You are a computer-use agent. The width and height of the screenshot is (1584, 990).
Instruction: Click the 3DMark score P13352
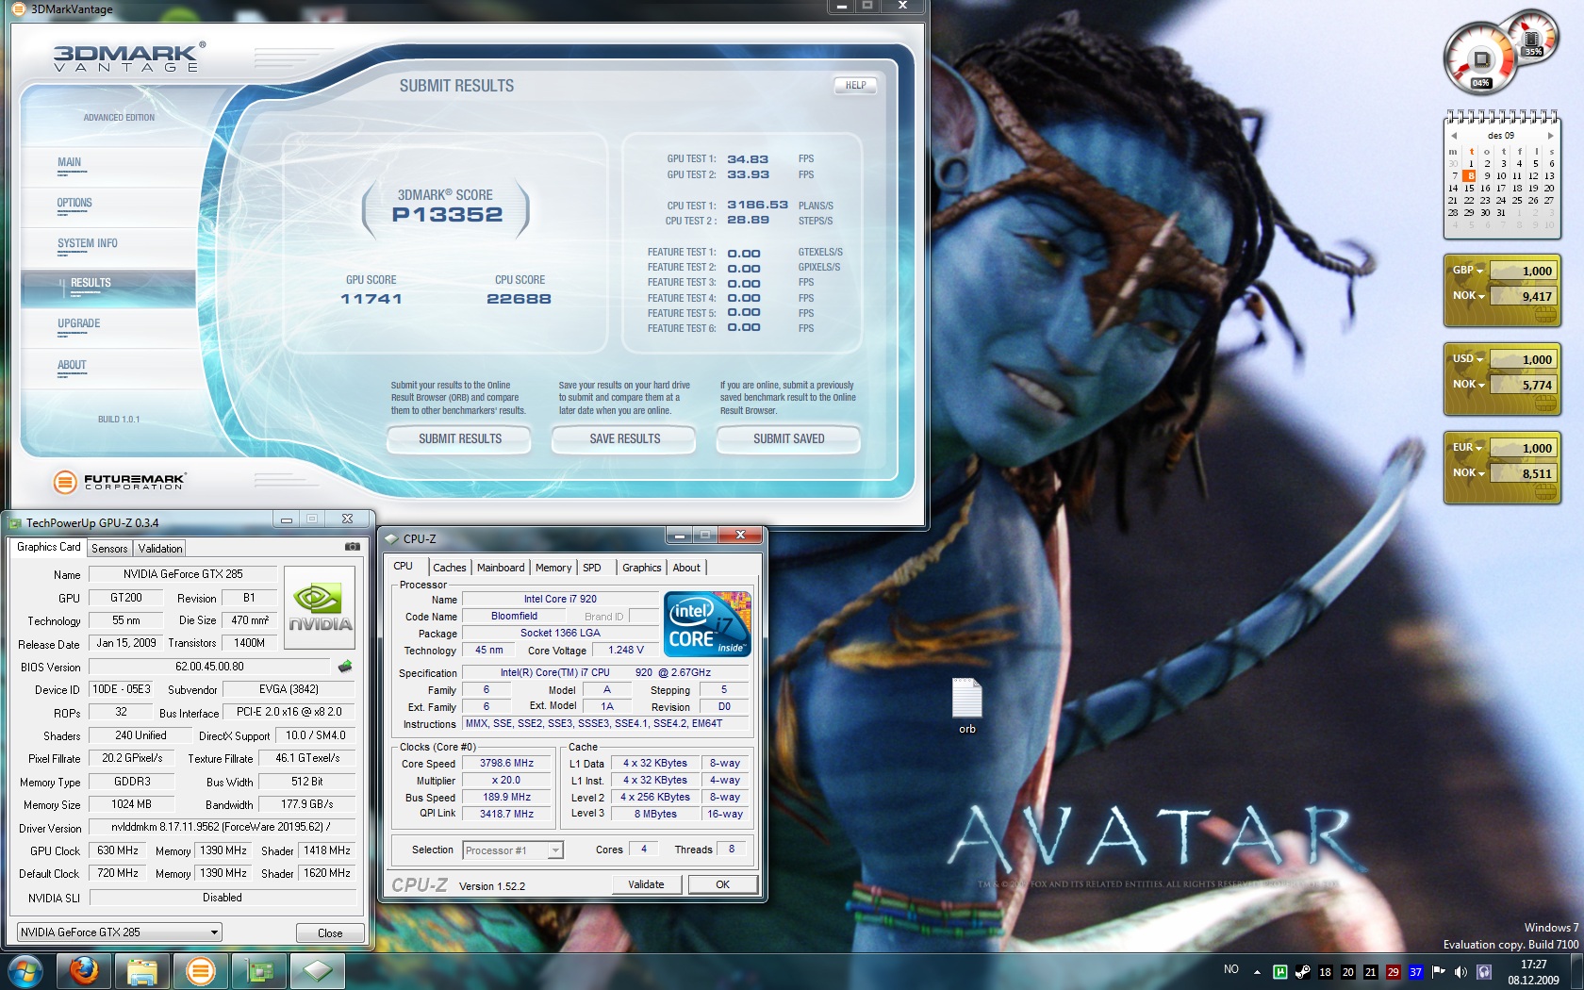coord(448,215)
